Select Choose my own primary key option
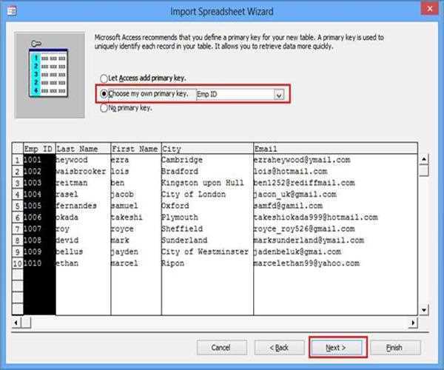 click(103, 94)
